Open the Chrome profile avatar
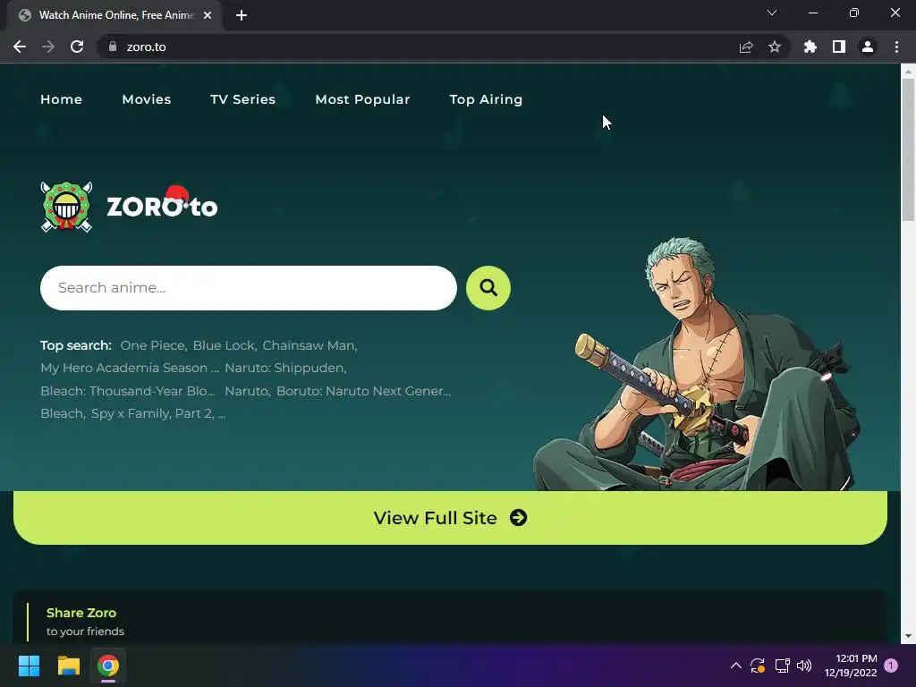This screenshot has height=687, width=916. tap(867, 47)
